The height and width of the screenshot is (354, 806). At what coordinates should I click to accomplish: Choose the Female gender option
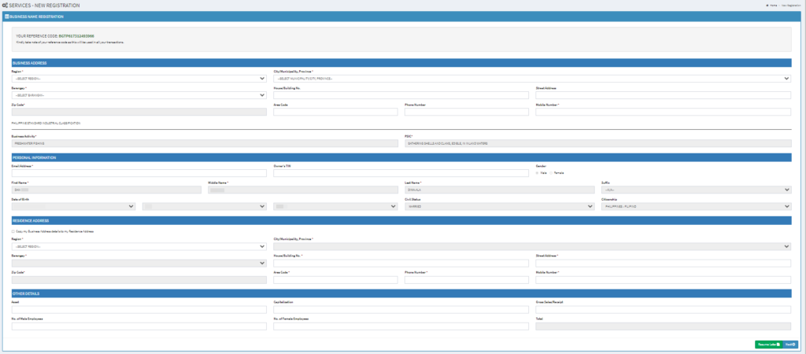[553, 172]
